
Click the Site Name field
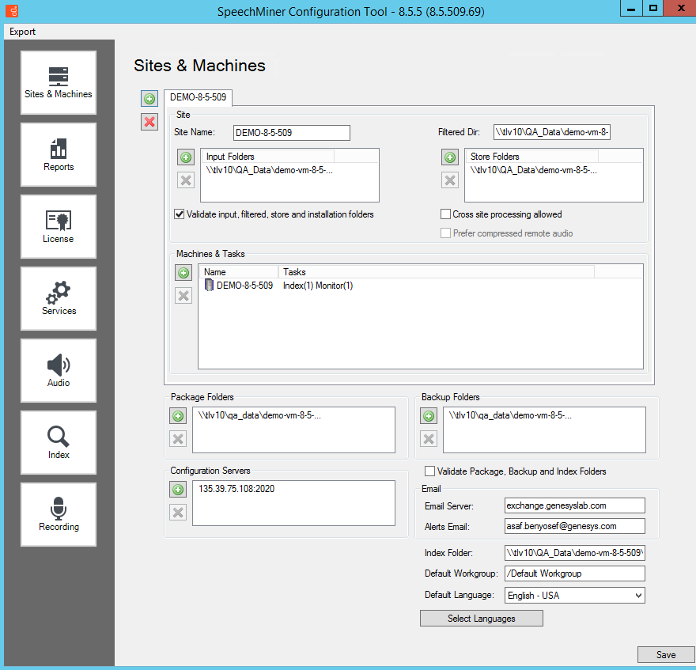[x=292, y=133]
